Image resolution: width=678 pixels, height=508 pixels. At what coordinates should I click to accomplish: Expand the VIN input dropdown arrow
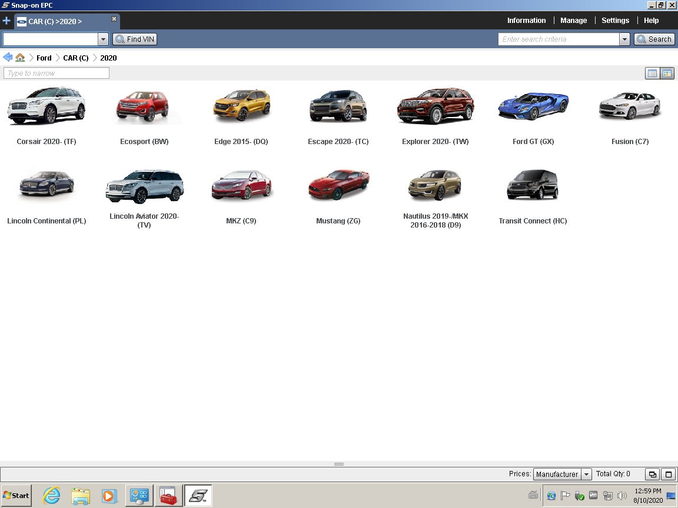[103, 39]
